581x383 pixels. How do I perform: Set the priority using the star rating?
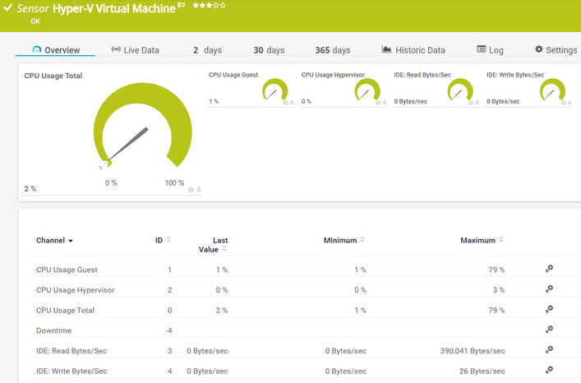coord(209,6)
